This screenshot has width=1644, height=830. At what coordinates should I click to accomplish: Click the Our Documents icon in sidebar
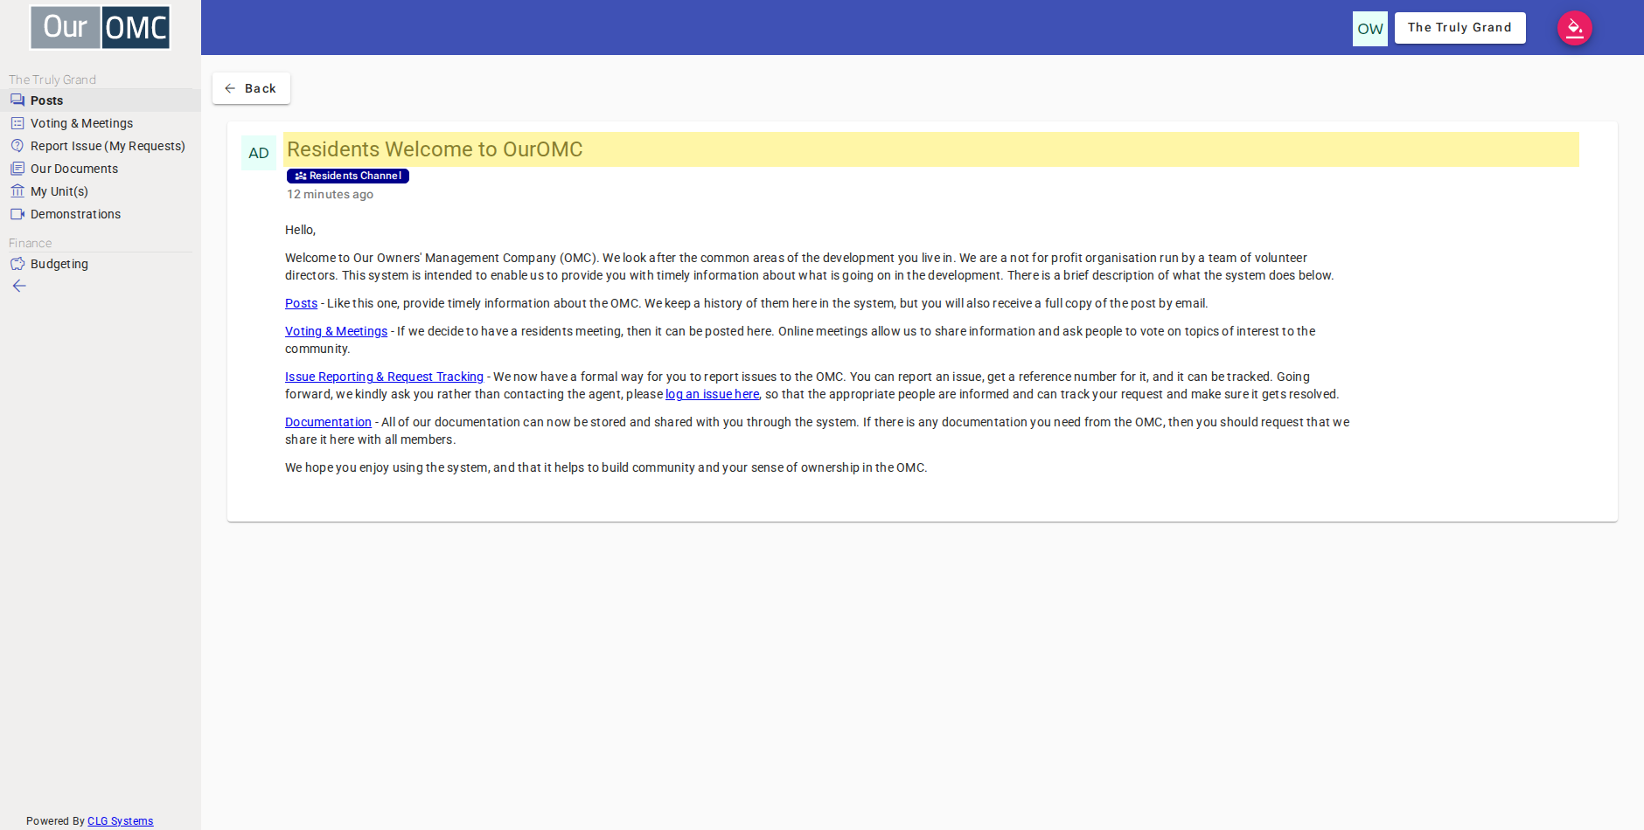(x=17, y=169)
